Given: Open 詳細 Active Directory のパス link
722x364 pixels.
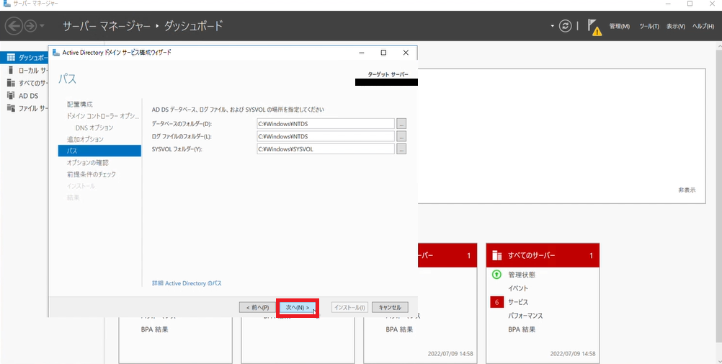Looking at the screenshot, I should click(187, 283).
